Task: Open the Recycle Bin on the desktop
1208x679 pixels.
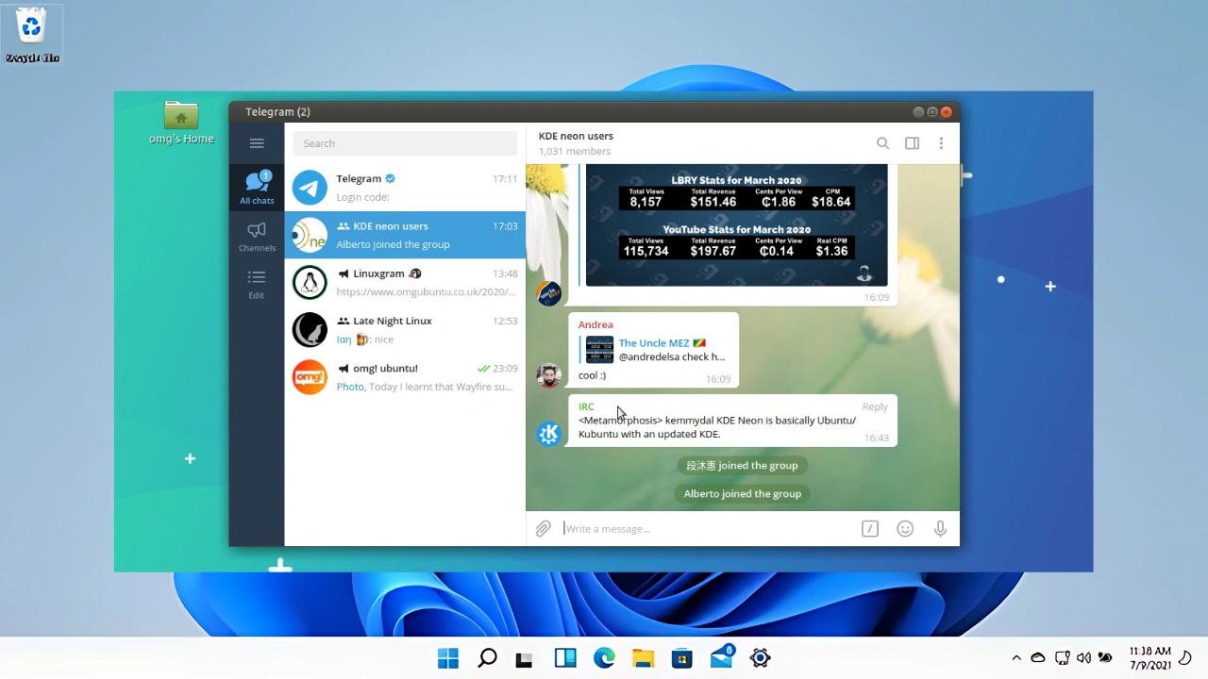Action: point(32,35)
